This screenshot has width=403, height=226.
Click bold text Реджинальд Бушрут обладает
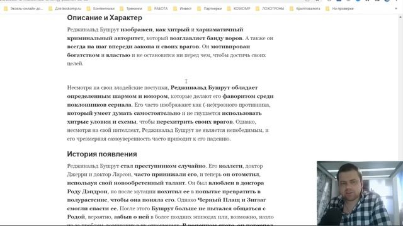[x=214, y=88]
